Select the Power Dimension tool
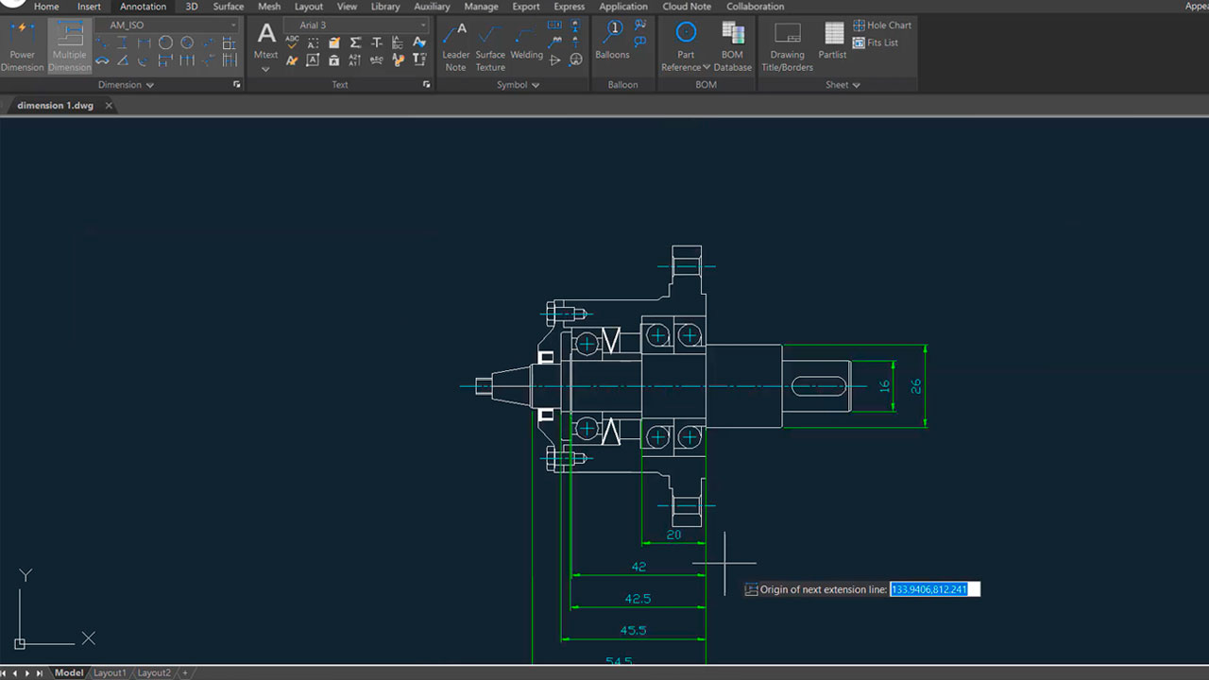 tap(22, 46)
